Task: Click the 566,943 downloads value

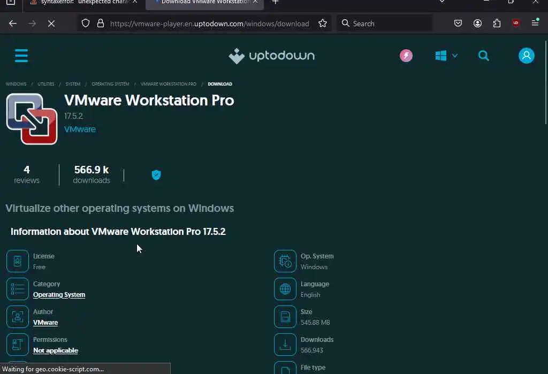Action: point(312,350)
